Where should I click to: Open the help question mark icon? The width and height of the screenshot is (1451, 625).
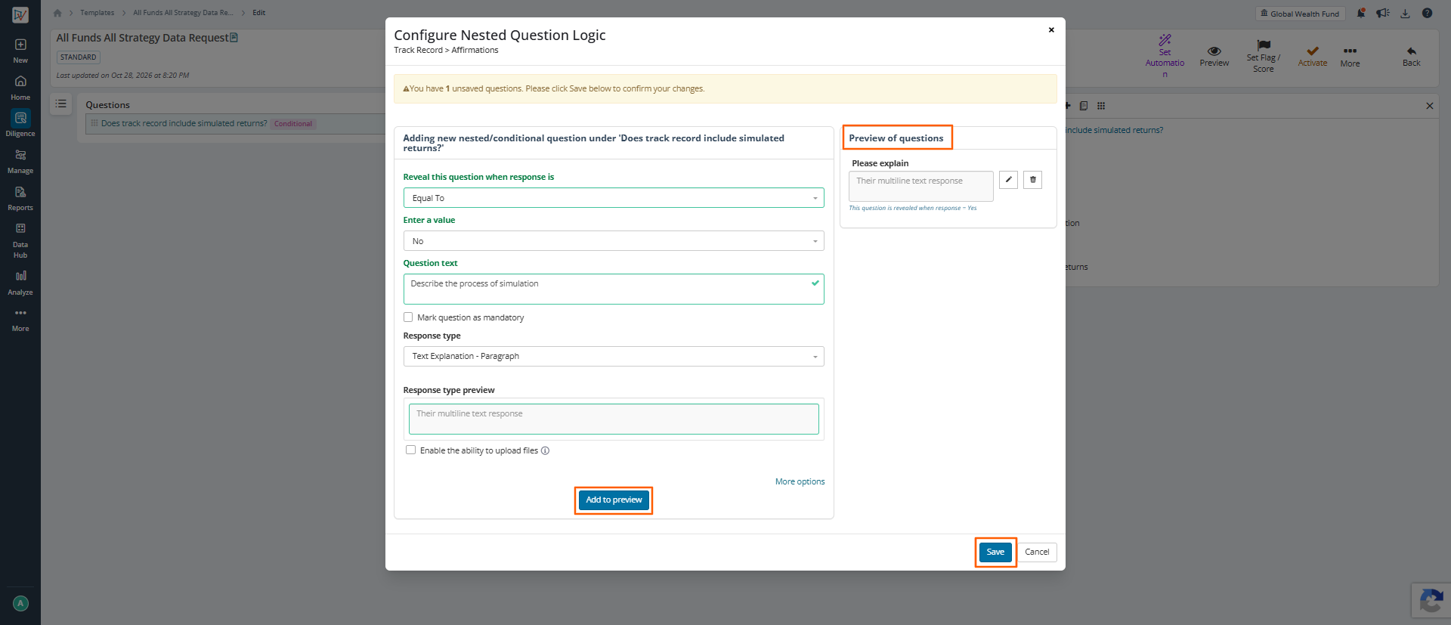[1427, 13]
